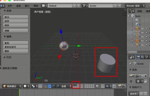The height and width of the screenshot is (96, 150).
Task: Click the 复制链接项 button
Action: coord(16,47)
